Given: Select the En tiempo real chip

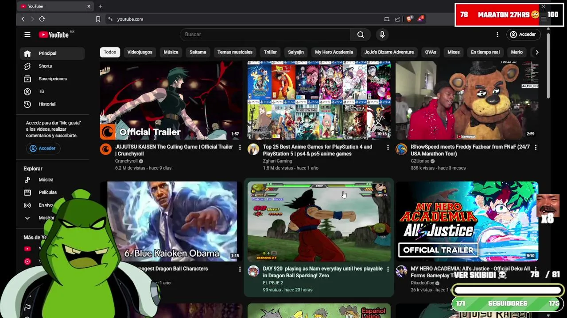Looking at the screenshot, I should 485,52.
